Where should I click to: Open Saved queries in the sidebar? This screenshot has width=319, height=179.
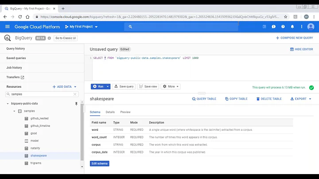[16, 58]
